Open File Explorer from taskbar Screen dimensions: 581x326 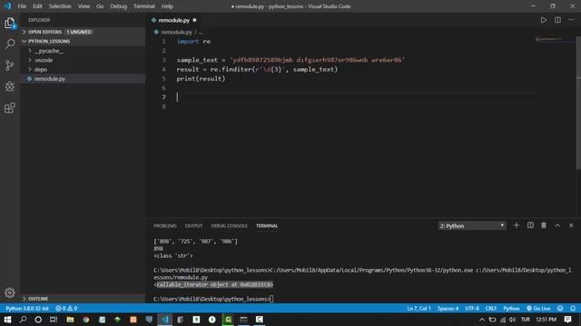[70, 320]
